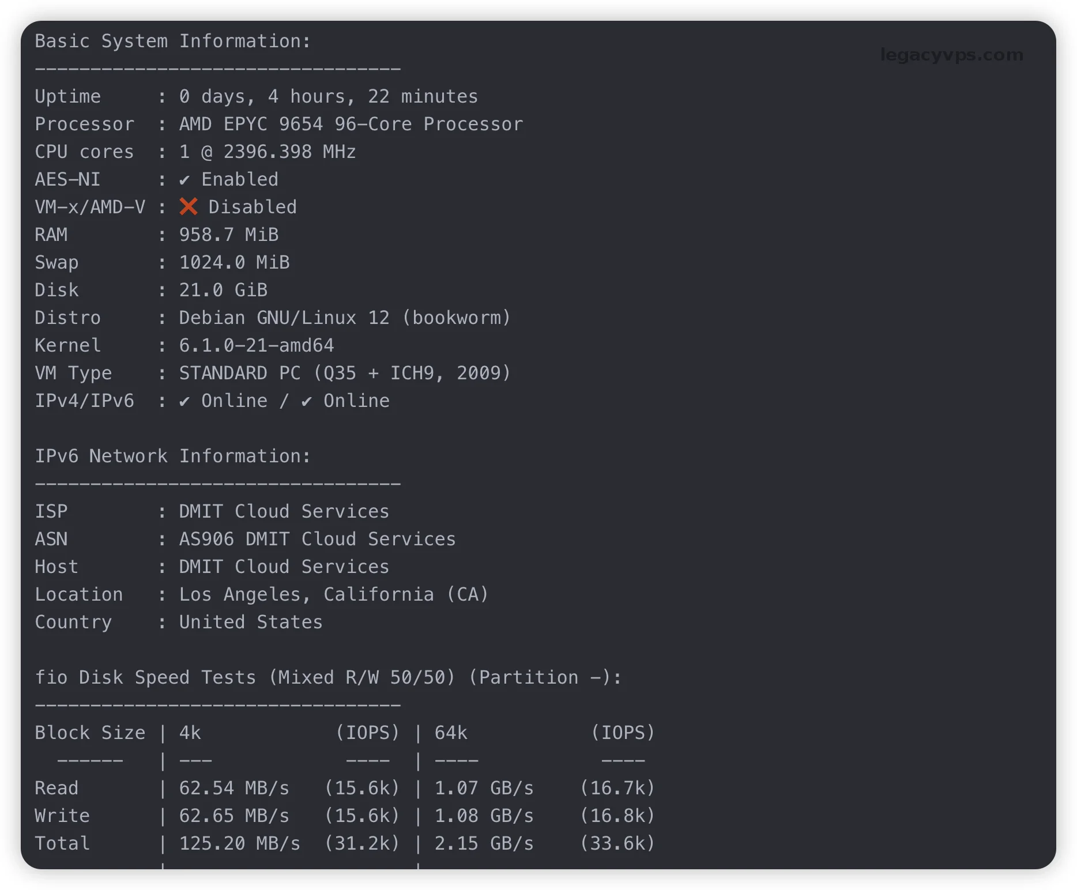Click the Disk size 21.0 GiB
Viewport: 1077px width, 890px height.
(x=223, y=291)
